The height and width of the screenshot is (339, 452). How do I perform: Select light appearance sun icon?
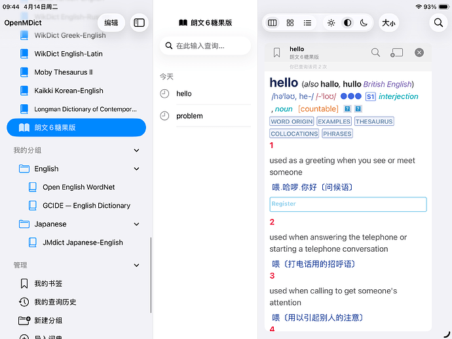tap(331, 23)
